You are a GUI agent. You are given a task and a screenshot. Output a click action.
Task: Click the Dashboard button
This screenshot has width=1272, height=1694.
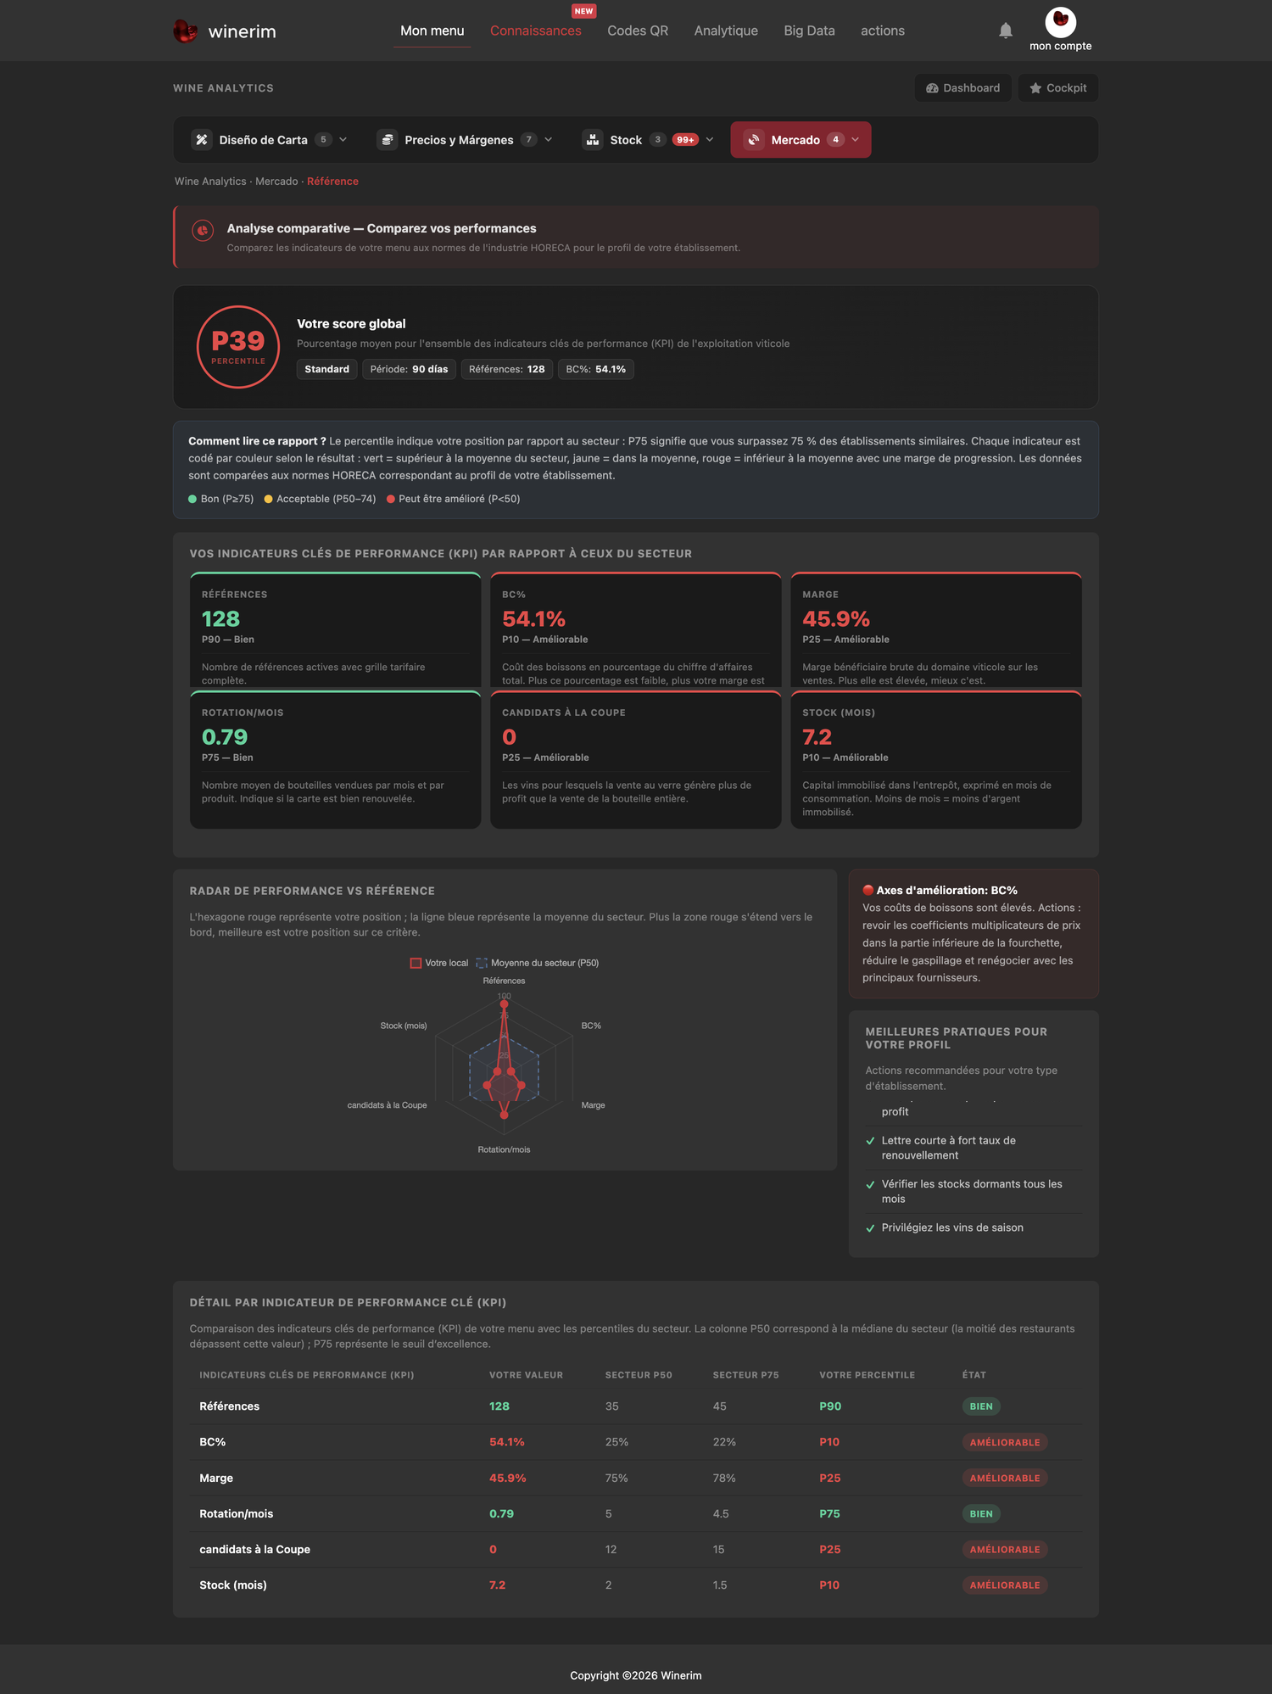(962, 88)
